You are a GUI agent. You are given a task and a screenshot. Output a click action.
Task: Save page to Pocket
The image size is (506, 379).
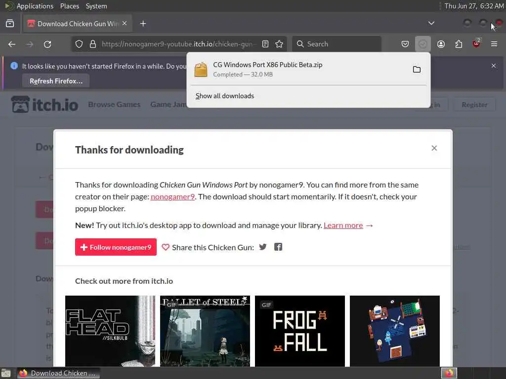click(x=405, y=44)
